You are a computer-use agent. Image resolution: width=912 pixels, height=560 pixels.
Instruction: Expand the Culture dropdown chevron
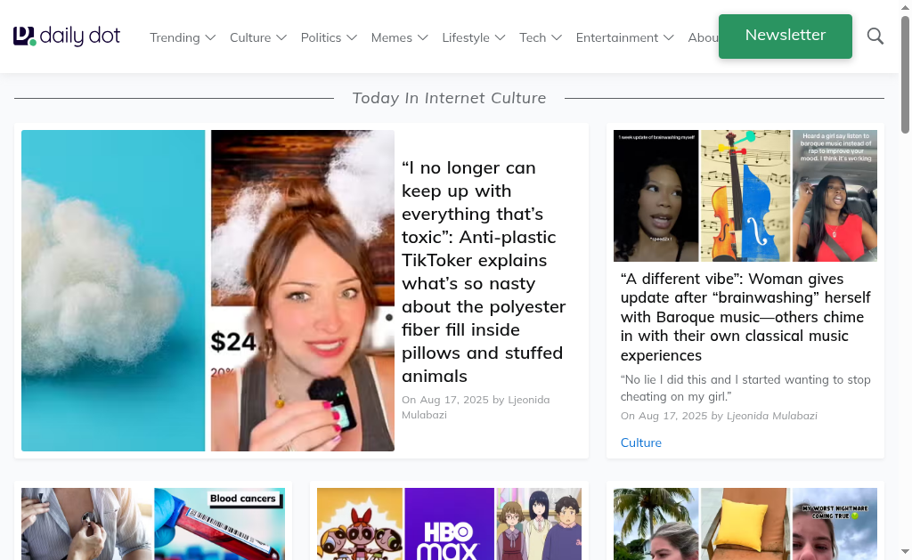click(x=281, y=37)
